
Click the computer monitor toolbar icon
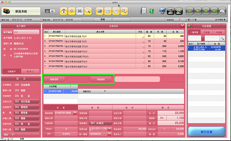[x=162, y=11]
